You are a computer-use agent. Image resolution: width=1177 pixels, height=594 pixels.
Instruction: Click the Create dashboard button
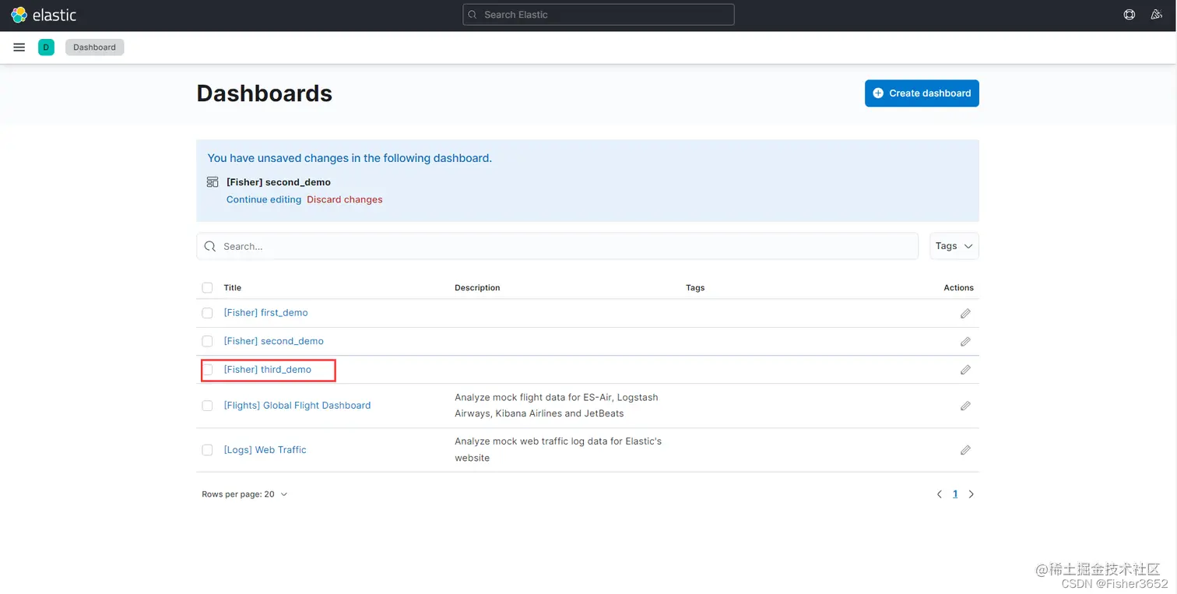tap(922, 93)
